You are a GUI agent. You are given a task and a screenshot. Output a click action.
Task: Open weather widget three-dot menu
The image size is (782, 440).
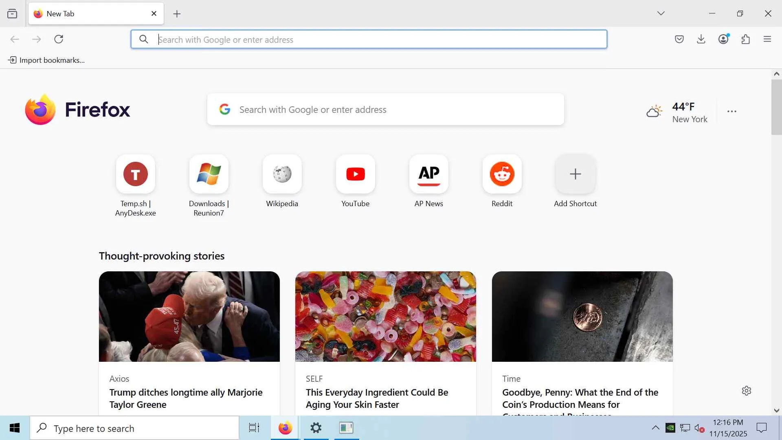coord(731,111)
